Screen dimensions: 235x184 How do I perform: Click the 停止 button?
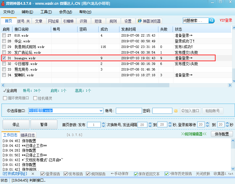pyautogui.click(x=16, y=124)
